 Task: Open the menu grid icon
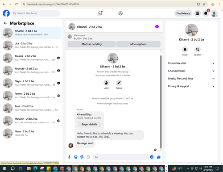(197, 13)
